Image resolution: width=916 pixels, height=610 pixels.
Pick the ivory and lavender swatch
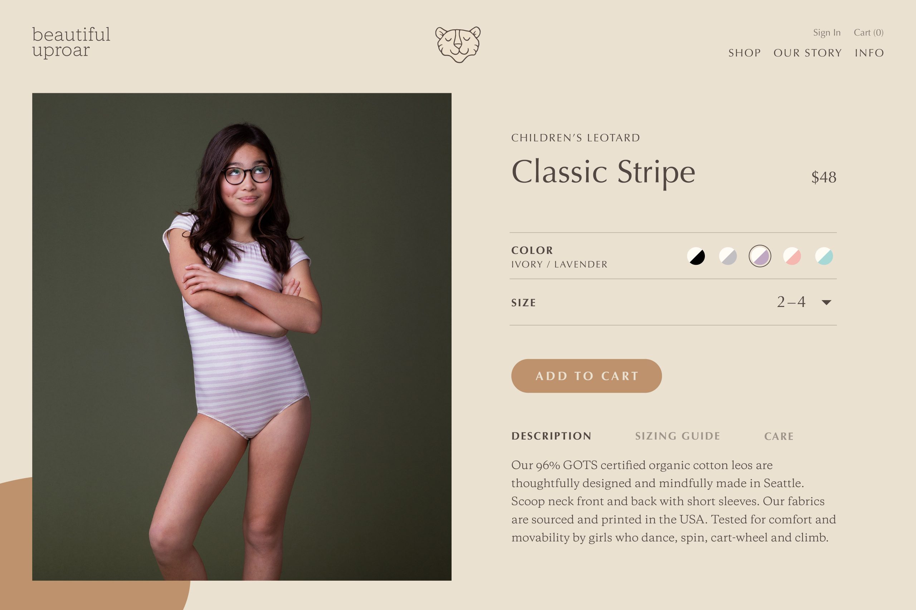point(760,256)
